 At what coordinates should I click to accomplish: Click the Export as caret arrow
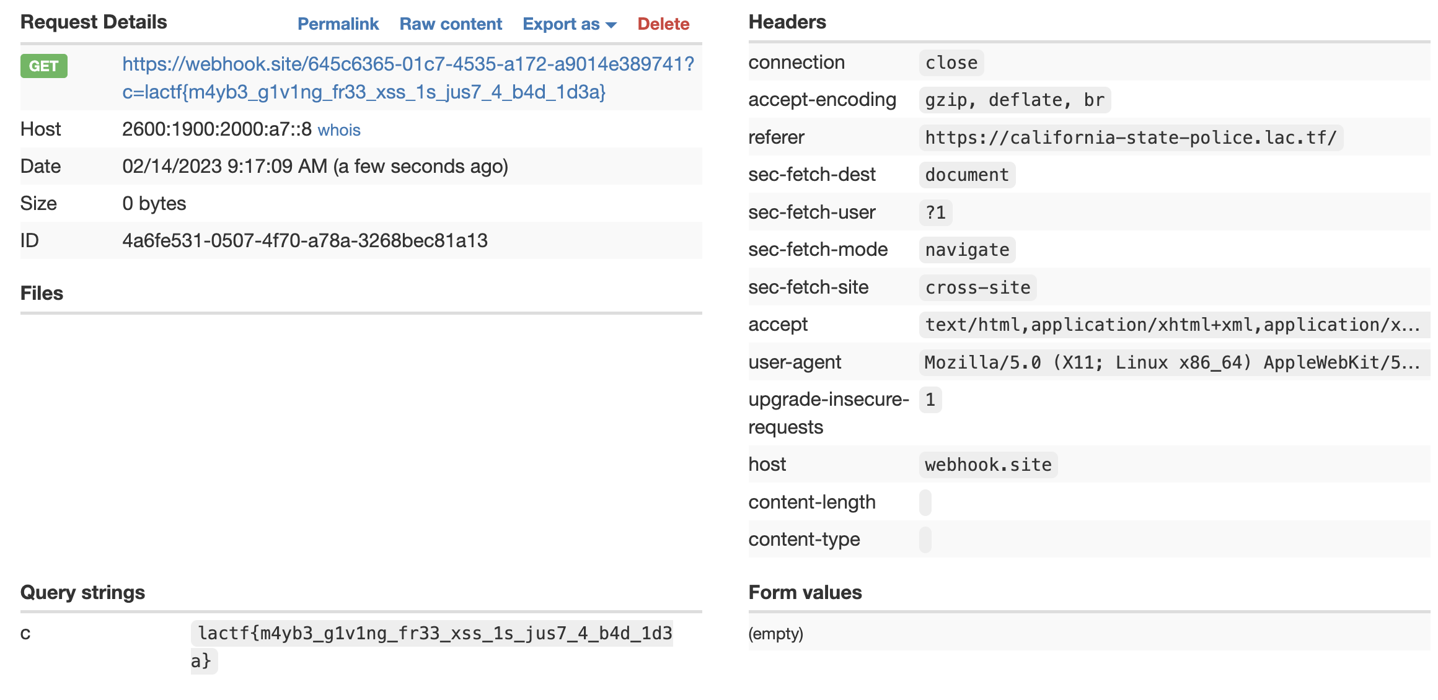(611, 25)
